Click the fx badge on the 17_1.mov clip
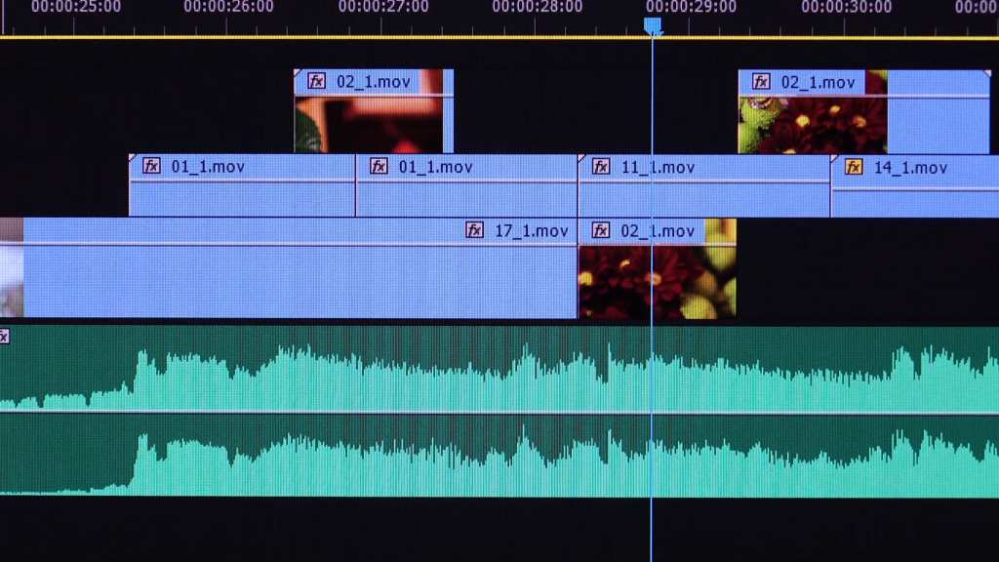This screenshot has height=562, width=999. 474,231
